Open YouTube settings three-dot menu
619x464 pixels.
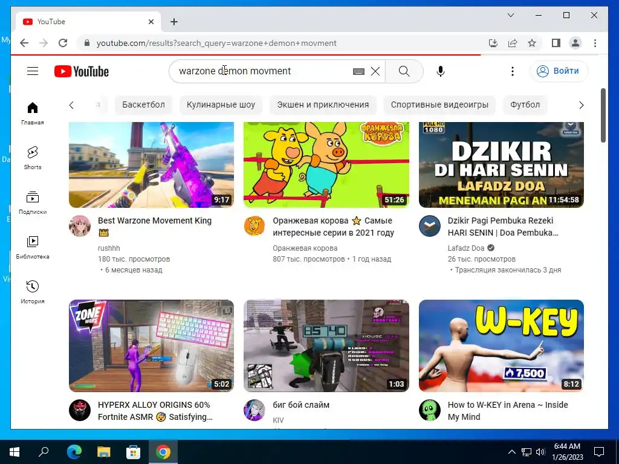[513, 71]
